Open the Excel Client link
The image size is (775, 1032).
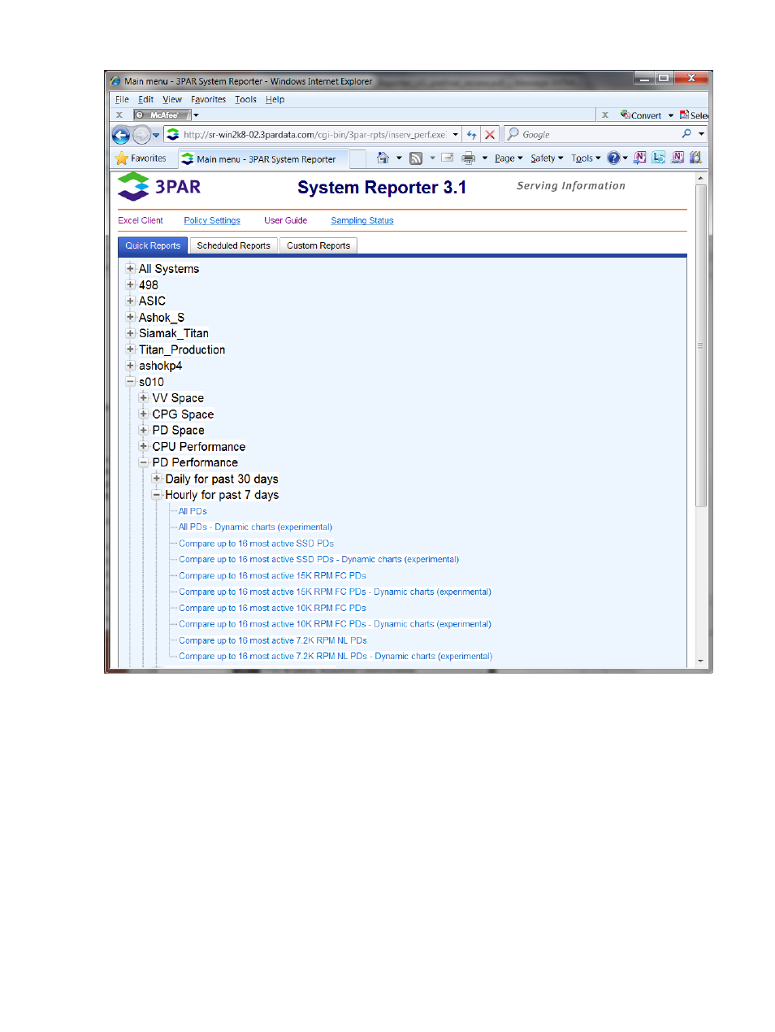tap(141, 220)
